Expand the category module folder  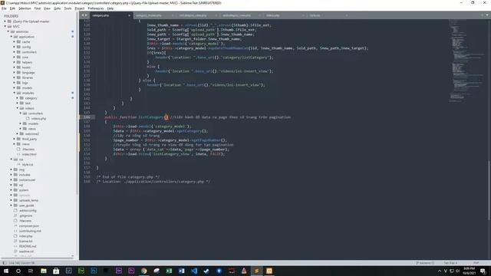point(18,98)
